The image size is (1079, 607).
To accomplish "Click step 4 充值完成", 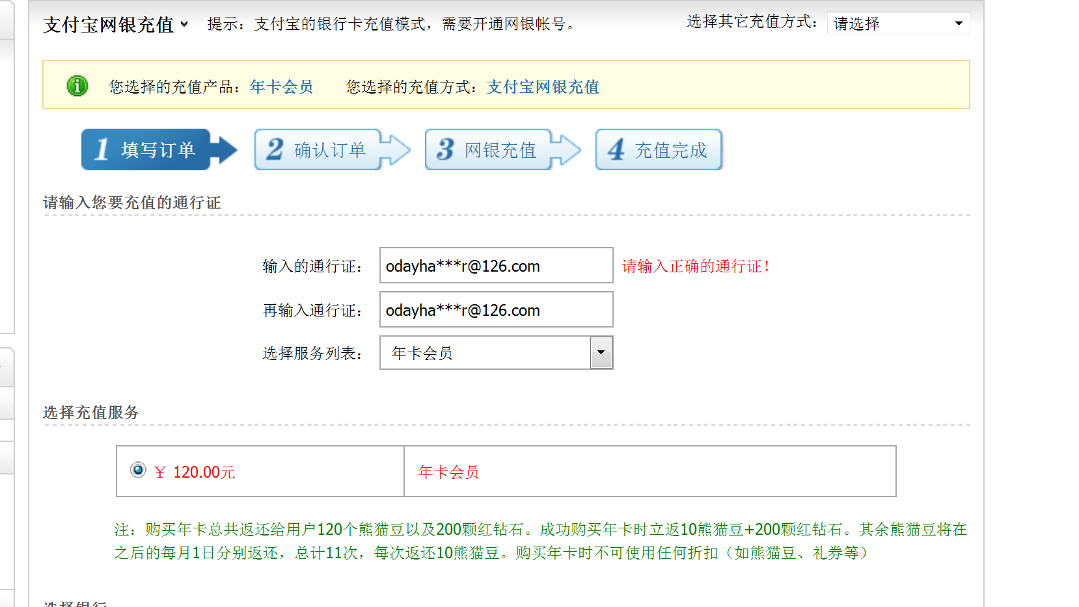I will pos(659,149).
